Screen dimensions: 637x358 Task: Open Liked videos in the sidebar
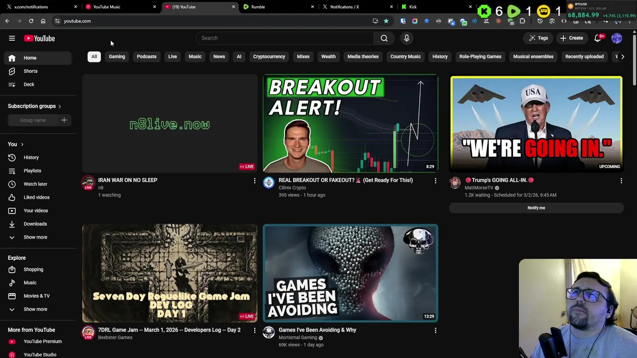38,197
